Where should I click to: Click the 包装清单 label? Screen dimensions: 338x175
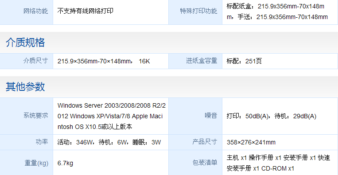point(205,163)
